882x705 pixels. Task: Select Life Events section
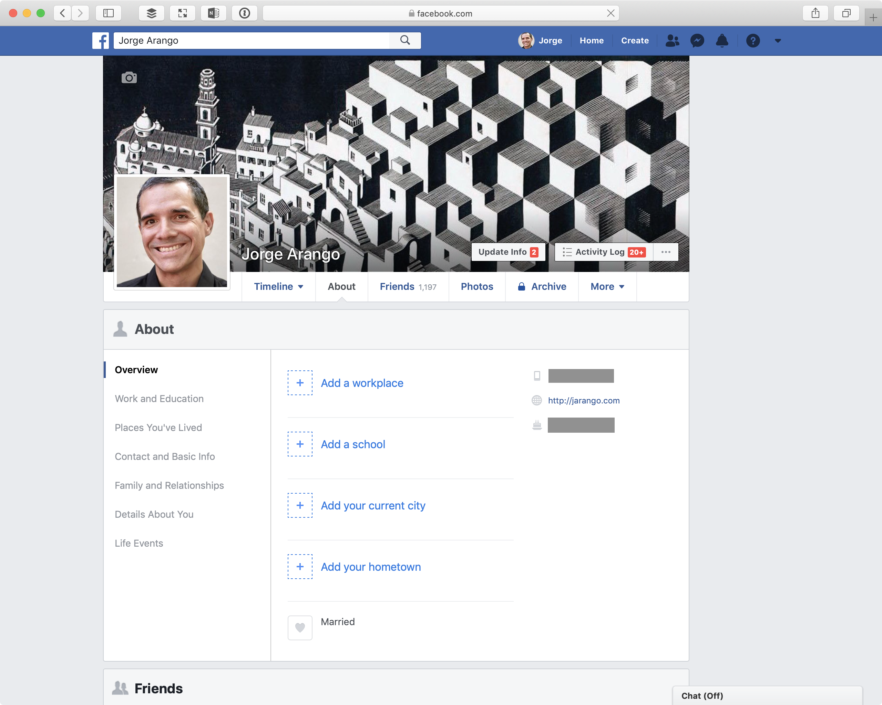[139, 543]
